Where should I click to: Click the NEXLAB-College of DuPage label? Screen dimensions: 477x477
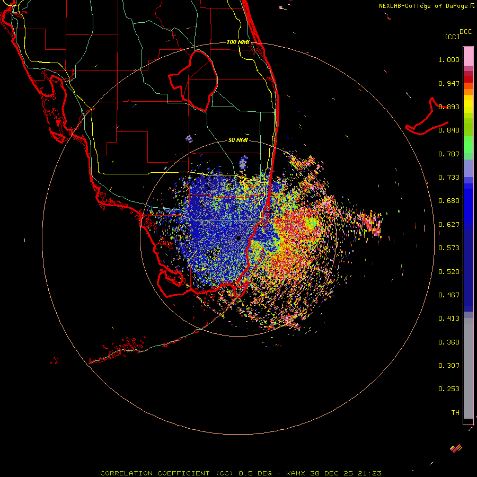423,6
